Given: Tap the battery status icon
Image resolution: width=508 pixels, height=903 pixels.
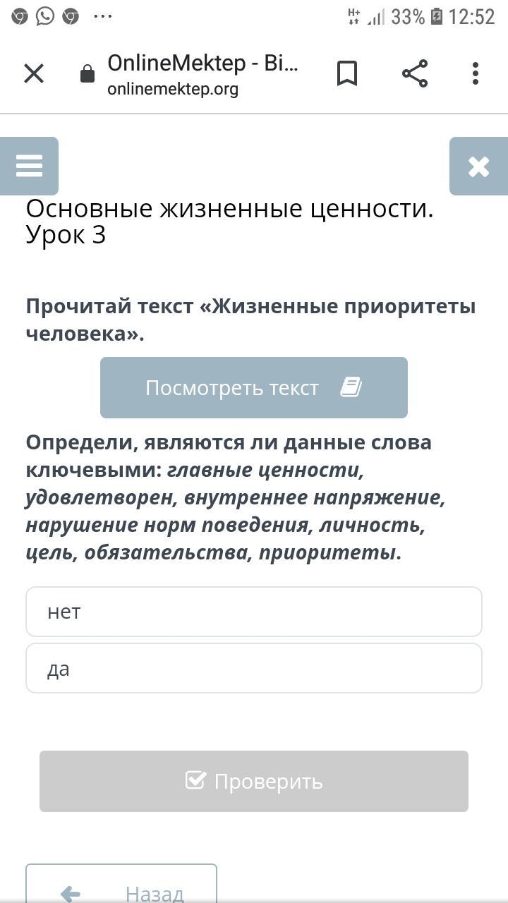Looking at the screenshot, I should click(x=436, y=16).
